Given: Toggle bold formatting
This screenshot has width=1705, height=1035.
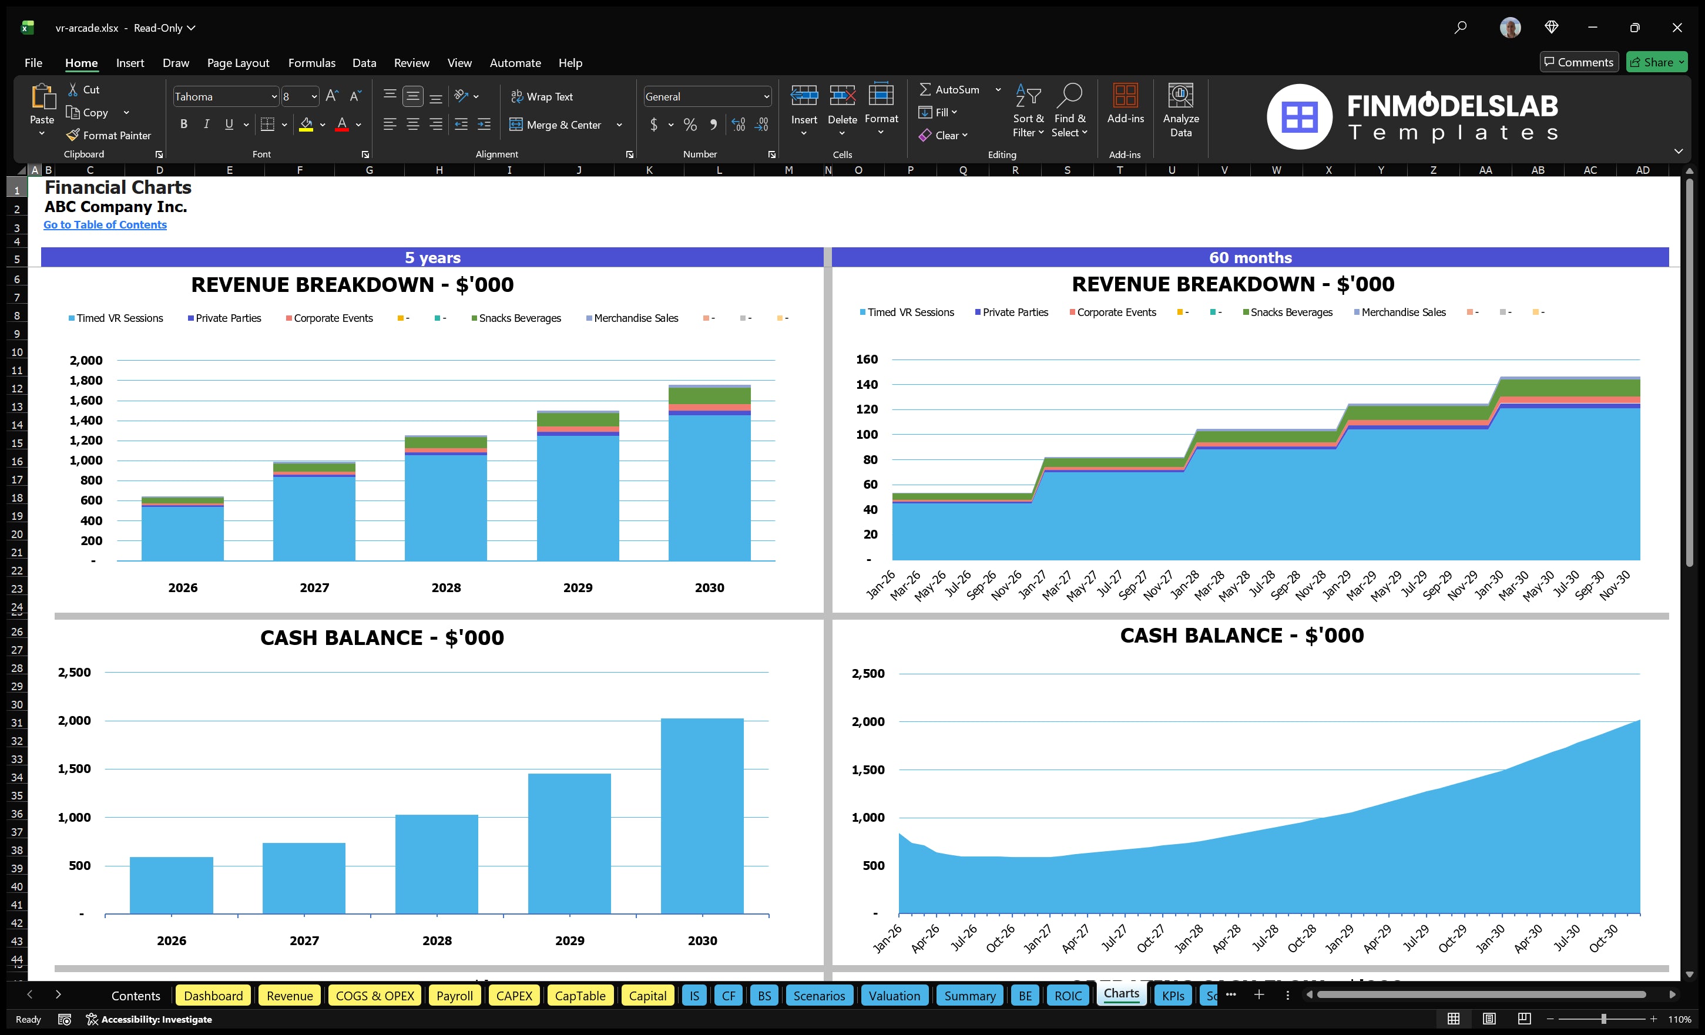Looking at the screenshot, I should click(183, 125).
